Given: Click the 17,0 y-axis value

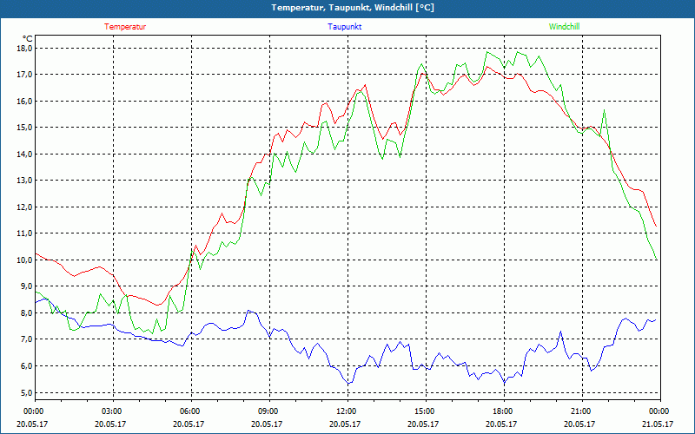Looking at the screenshot, I should tap(24, 75).
